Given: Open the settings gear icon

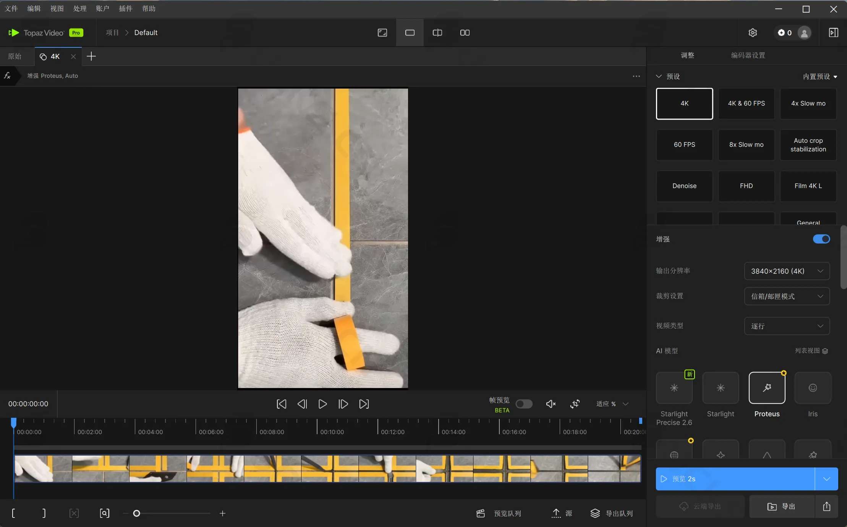Looking at the screenshot, I should coord(752,33).
